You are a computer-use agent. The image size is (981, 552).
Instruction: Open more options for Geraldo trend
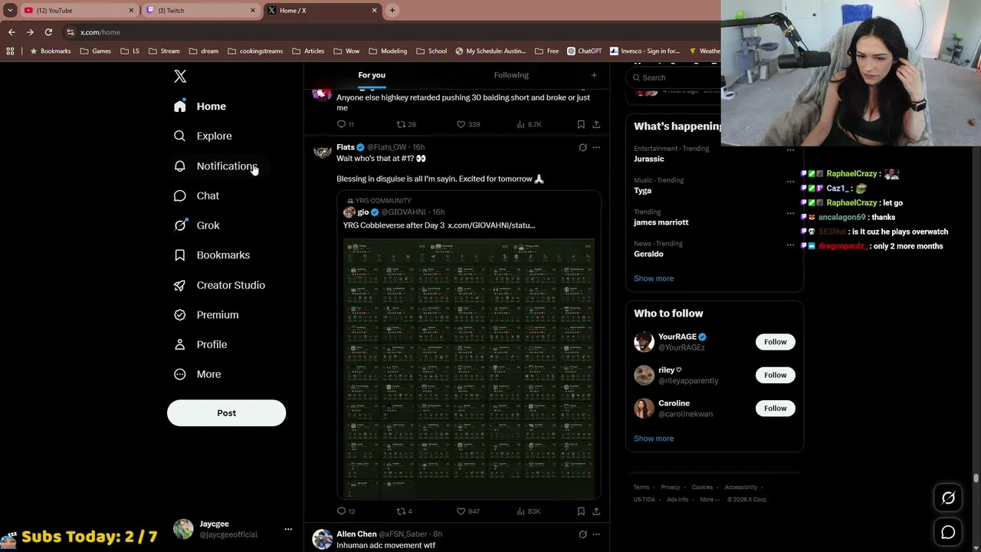click(x=790, y=245)
